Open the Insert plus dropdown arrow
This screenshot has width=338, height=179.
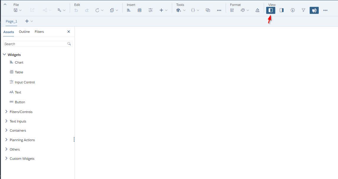click(166, 10)
